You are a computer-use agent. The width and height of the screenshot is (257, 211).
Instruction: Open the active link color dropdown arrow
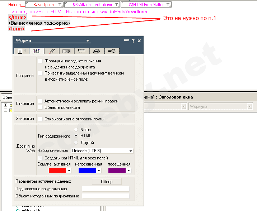69,170
